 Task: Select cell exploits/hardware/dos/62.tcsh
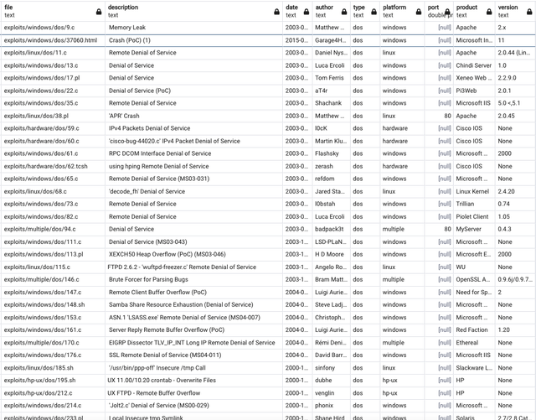[53, 166]
